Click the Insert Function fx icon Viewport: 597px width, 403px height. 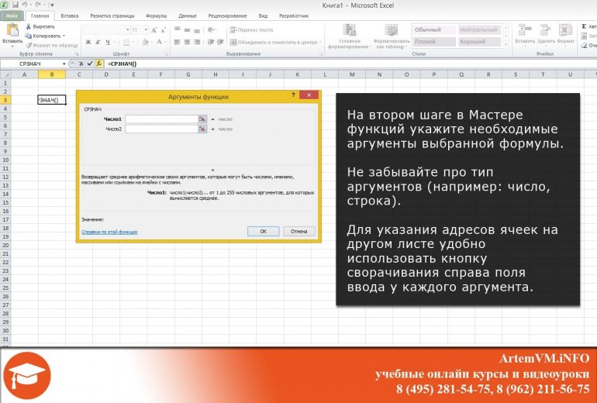pyautogui.click(x=98, y=64)
